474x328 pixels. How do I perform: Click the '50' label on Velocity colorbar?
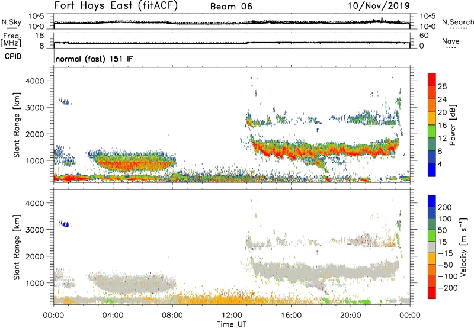point(442,230)
